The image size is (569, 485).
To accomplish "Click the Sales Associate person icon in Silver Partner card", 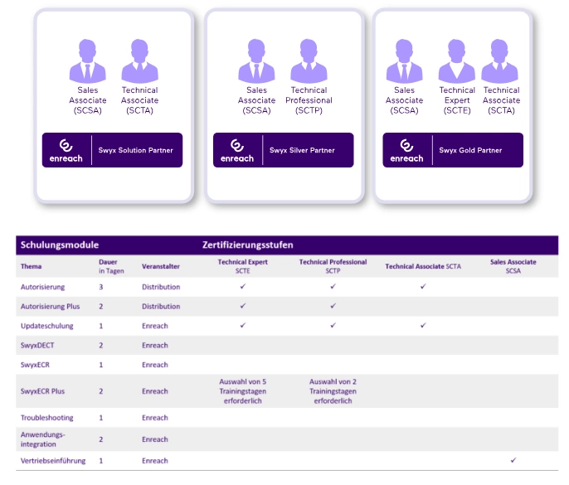I will click(256, 61).
